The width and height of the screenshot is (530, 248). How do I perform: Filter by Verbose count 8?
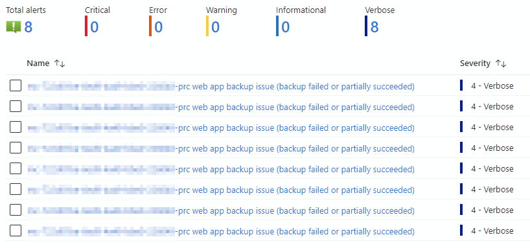[374, 27]
